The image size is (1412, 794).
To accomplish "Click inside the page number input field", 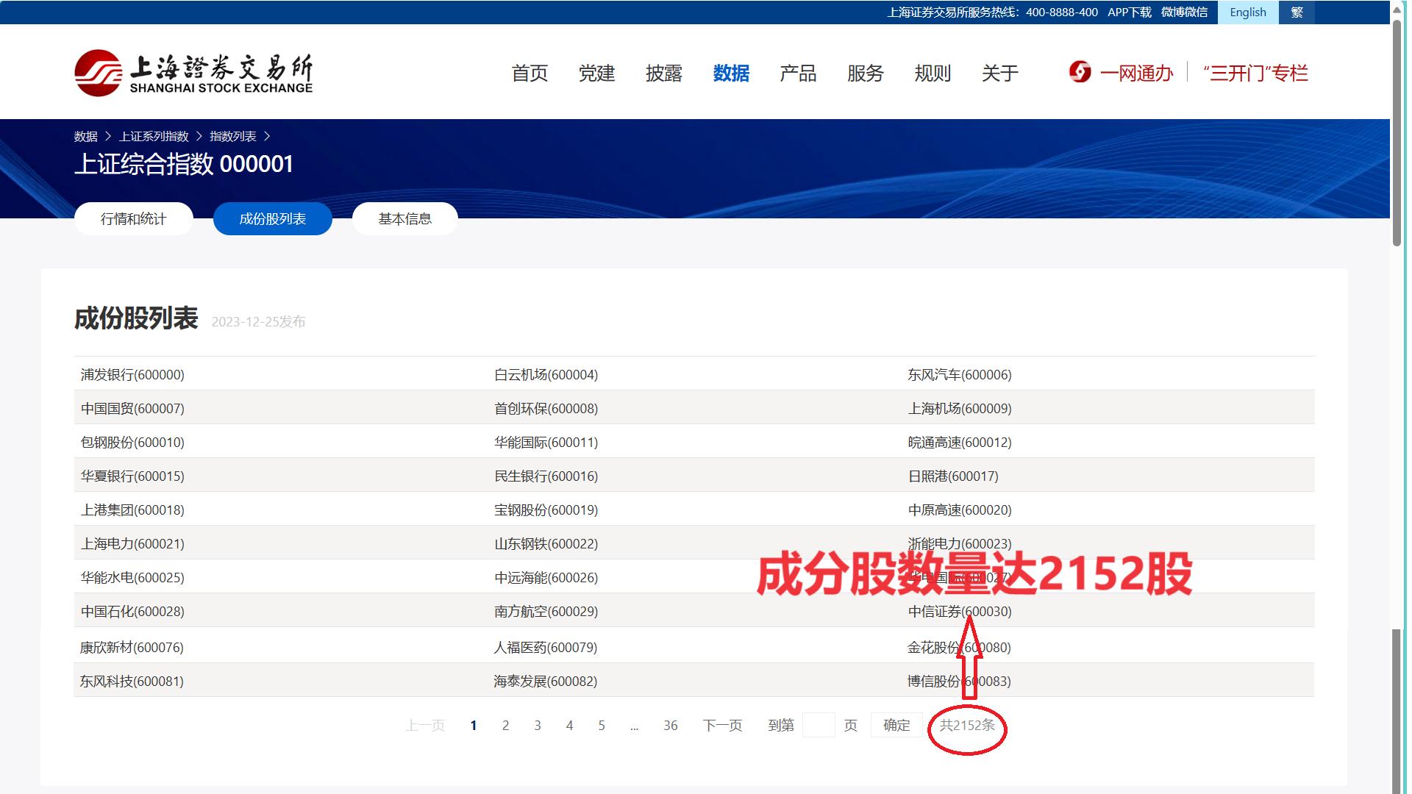I will [x=819, y=725].
